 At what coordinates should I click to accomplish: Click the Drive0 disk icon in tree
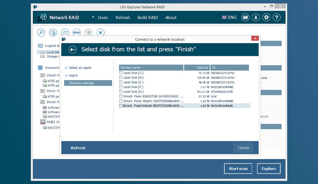[x=42, y=75]
